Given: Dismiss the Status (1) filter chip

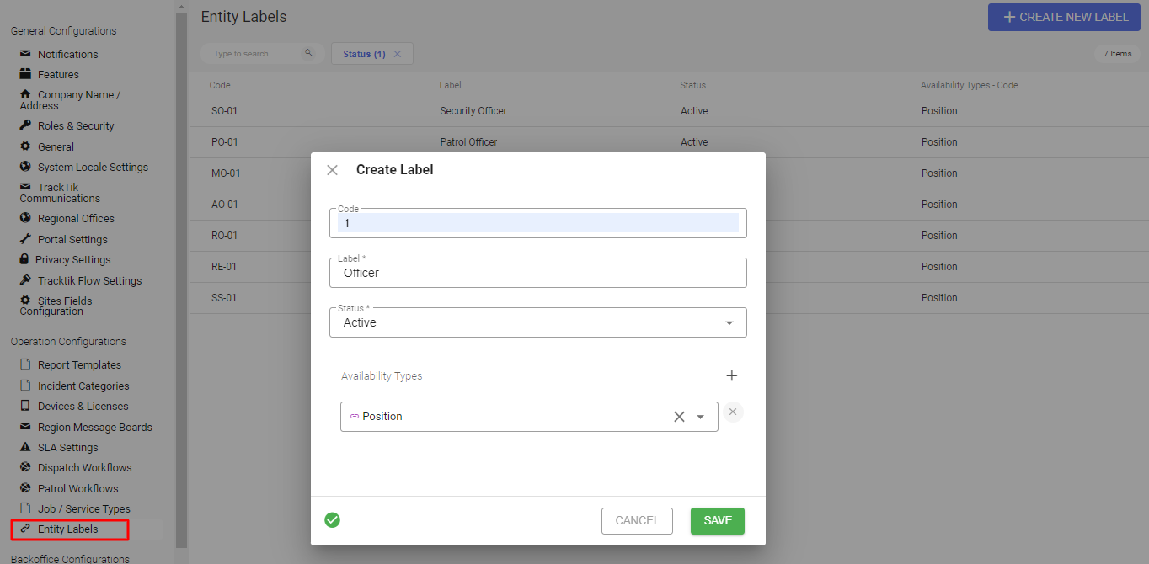Looking at the screenshot, I should [x=398, y=53].
